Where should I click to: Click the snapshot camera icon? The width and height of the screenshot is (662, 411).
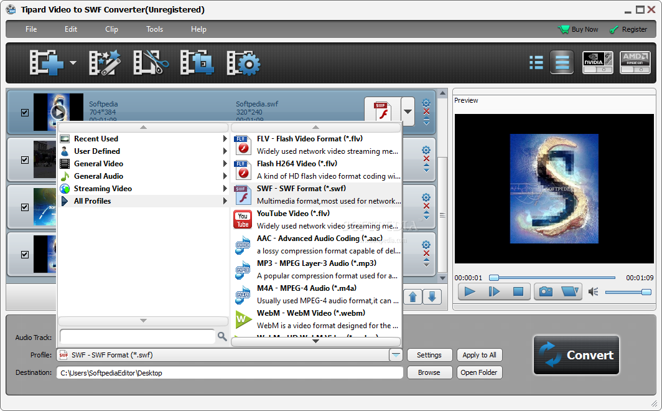[x=546, y=291]
